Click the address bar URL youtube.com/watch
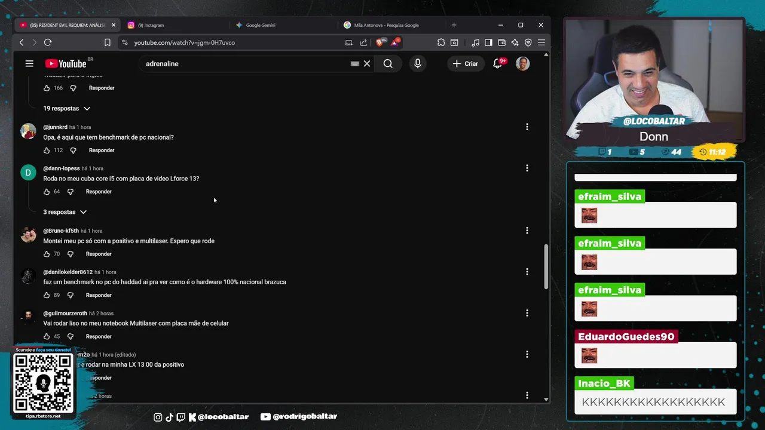 coord(184,42)
